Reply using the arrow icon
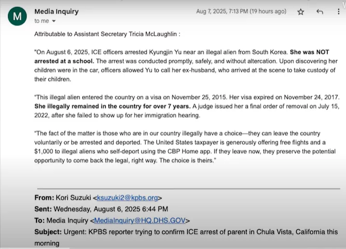346x249 pixels. click(319, 12)
